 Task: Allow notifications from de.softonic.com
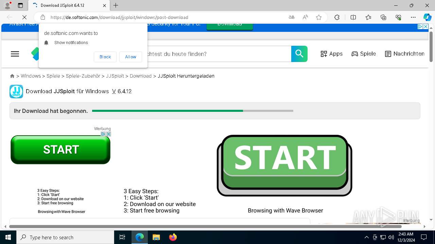[130, 57]
